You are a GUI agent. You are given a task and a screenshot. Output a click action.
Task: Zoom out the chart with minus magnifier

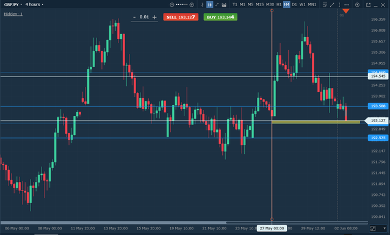[x=172, y=5]
